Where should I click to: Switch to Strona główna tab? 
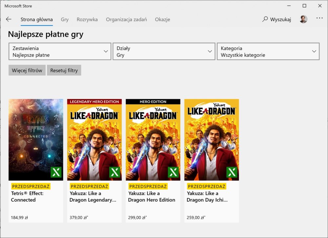point(37,20)
